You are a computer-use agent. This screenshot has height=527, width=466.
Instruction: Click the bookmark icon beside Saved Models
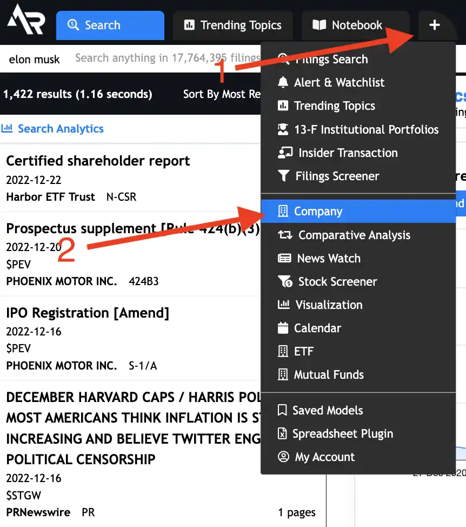pyautogui.click(x=282, y=411)
